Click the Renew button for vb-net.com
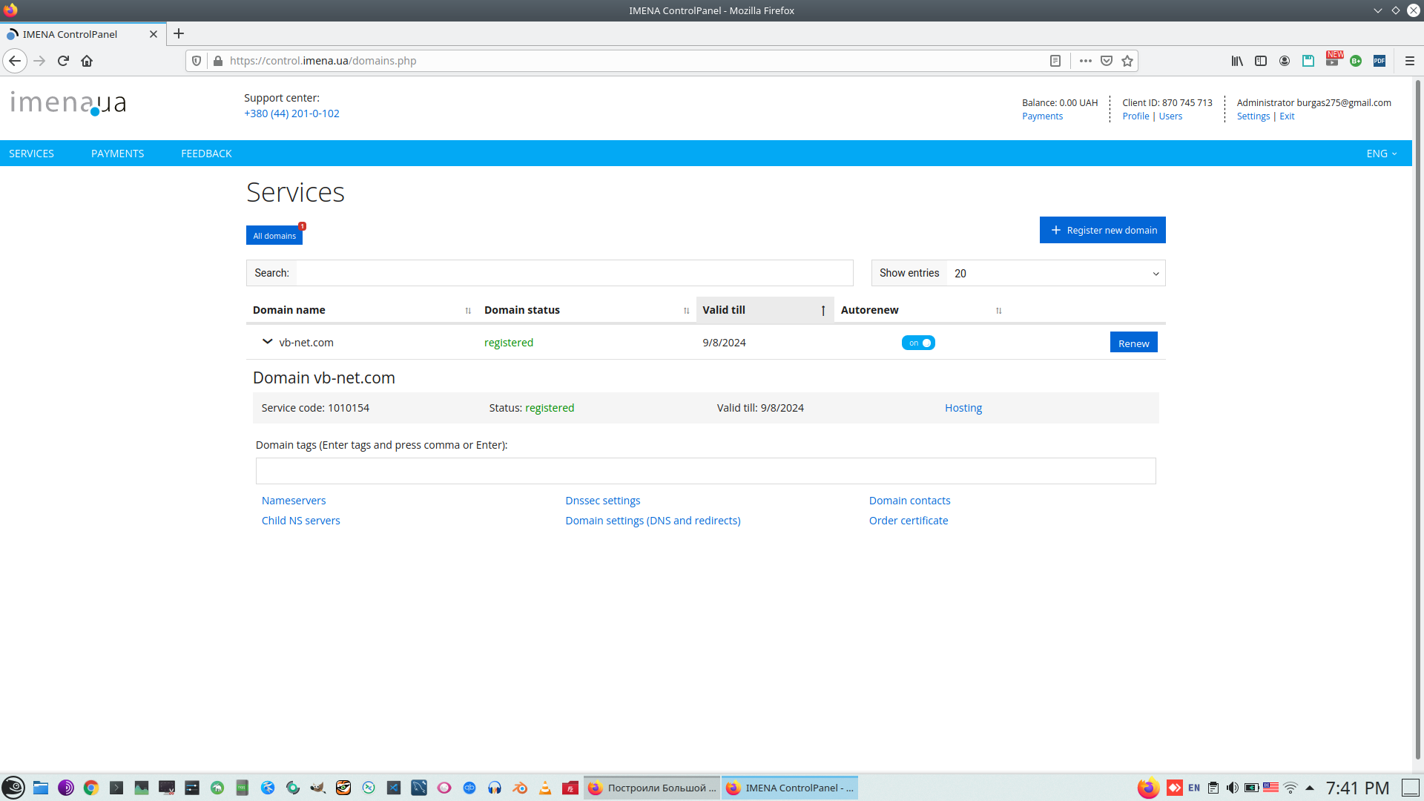 coord(1133,343)
